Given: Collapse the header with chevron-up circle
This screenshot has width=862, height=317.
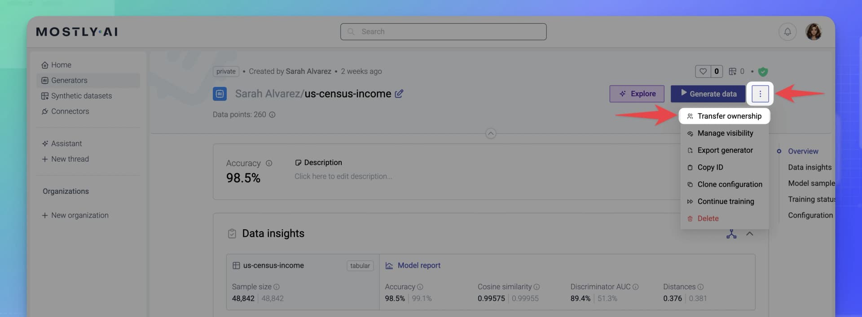Looking at the screenshot, I should [491, 133].
